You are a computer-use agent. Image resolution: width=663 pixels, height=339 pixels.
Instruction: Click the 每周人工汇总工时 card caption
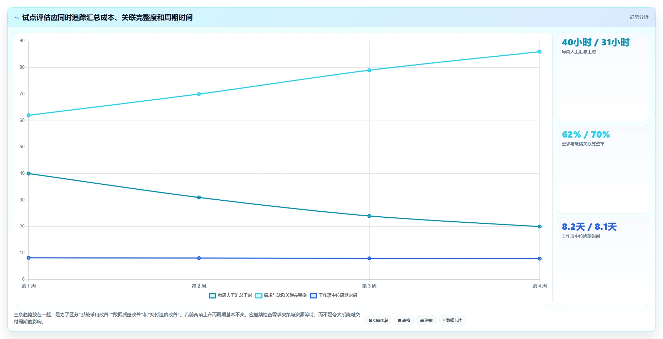579,52
